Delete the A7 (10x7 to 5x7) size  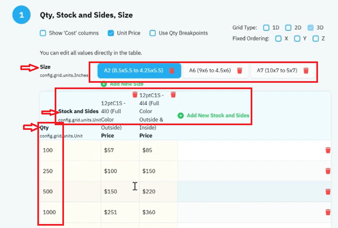tap(306, 70)
